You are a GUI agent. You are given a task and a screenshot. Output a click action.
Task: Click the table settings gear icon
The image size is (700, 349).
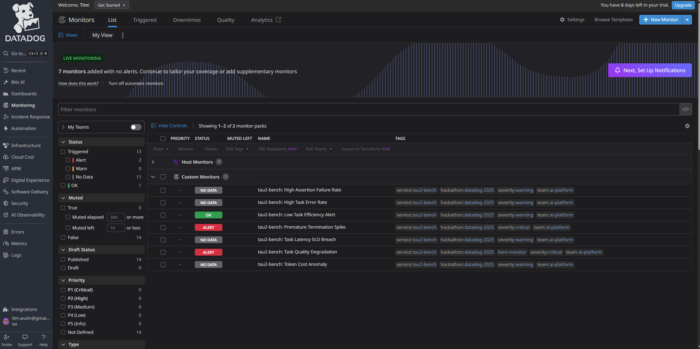click(x=687, y=126)
